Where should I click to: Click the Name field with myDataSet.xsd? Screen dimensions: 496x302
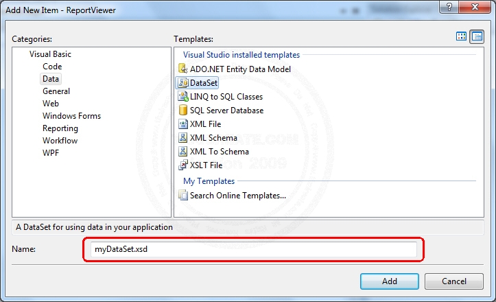click(x=253, y=249)
